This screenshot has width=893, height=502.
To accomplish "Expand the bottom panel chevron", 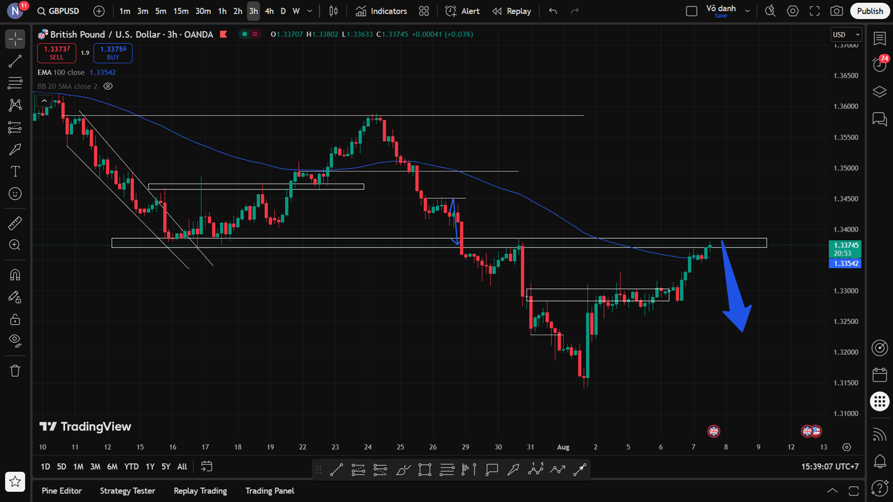I will pos(833,491).
